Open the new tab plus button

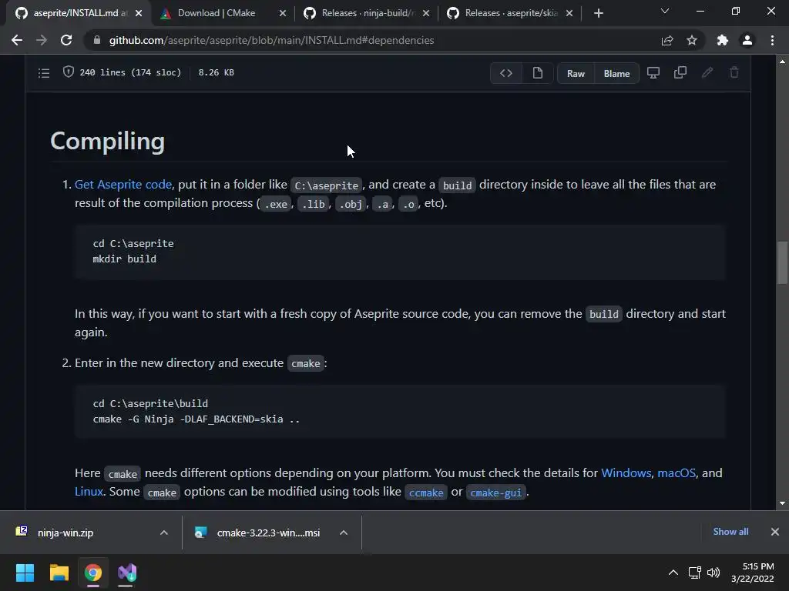click(598, 13)
